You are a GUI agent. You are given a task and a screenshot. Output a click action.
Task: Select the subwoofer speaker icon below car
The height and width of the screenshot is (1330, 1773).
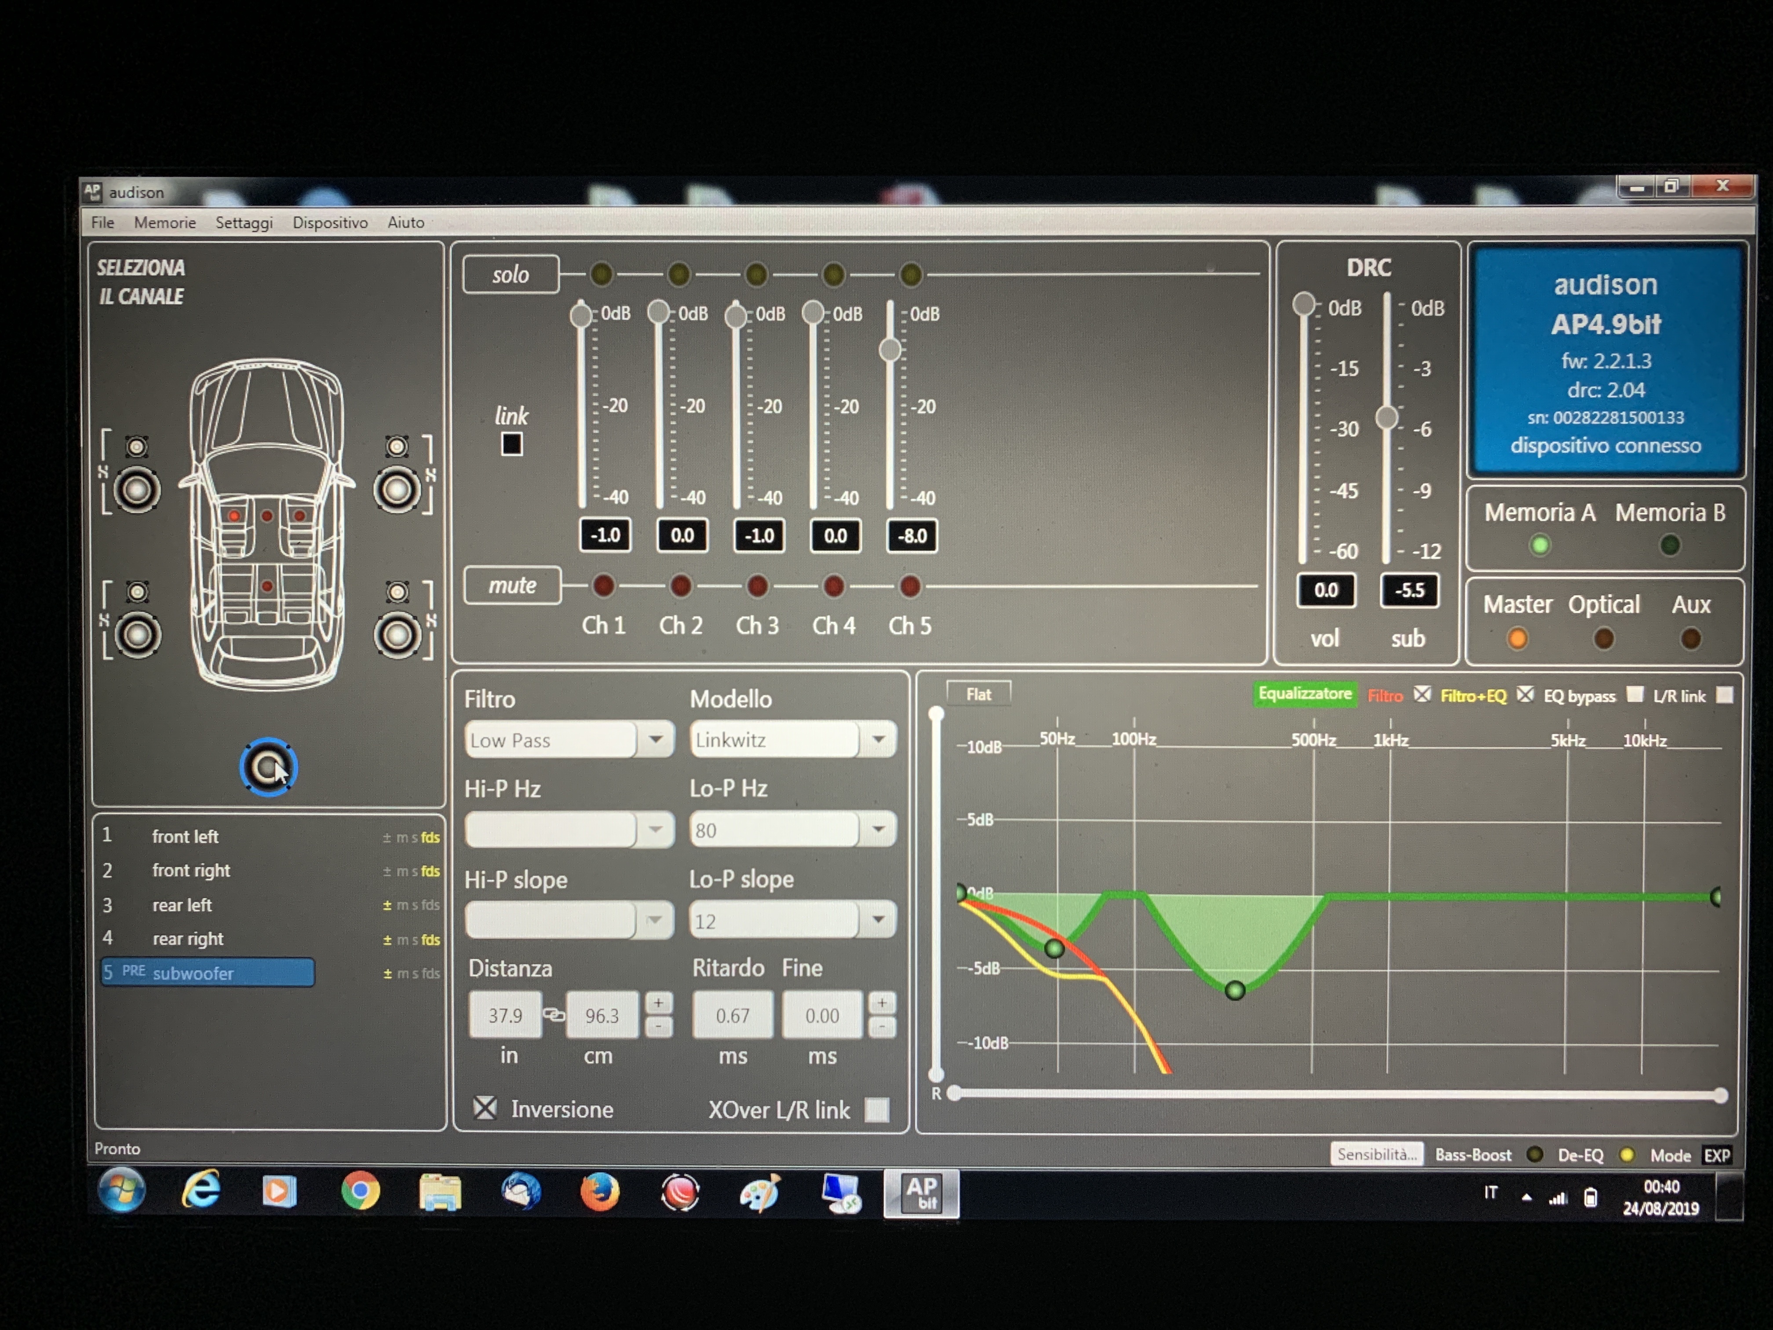click(x=268, y=767)
